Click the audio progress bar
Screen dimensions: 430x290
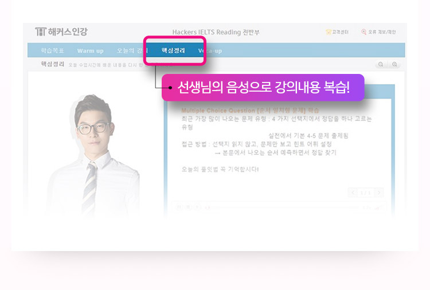coord(283,207)
